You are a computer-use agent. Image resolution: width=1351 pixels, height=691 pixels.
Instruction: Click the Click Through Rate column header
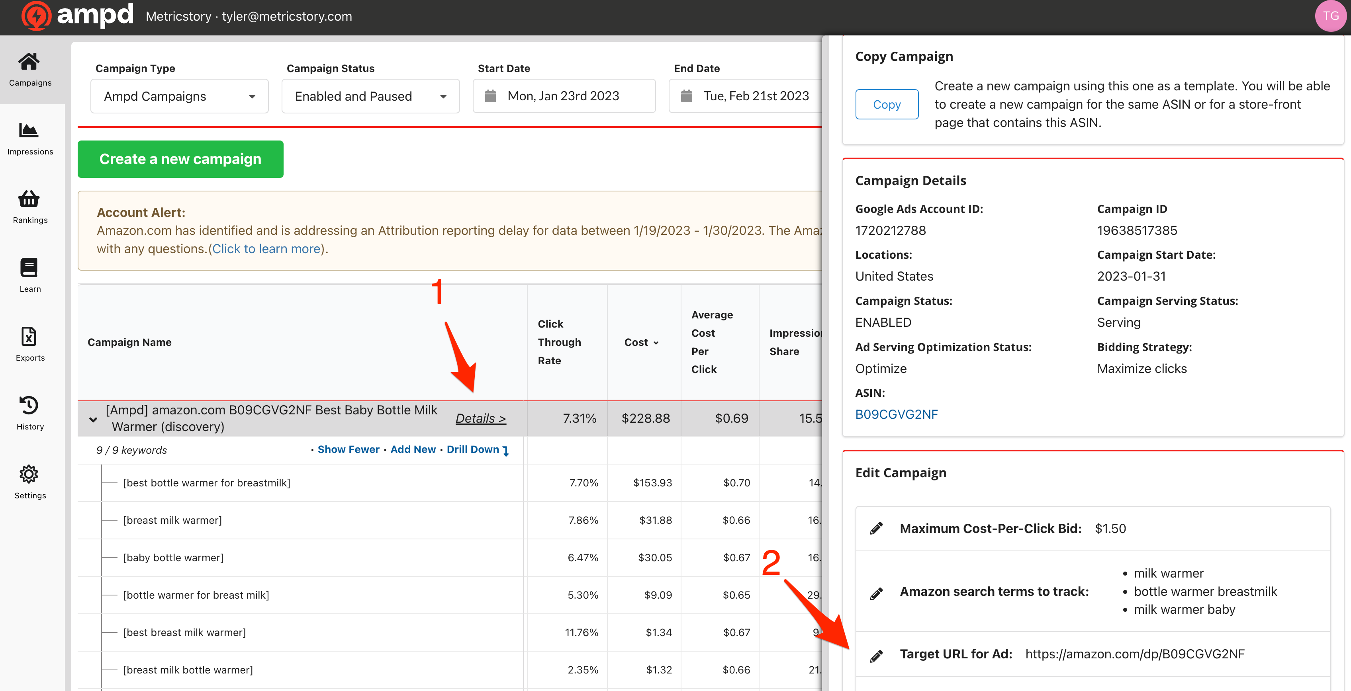559,342
